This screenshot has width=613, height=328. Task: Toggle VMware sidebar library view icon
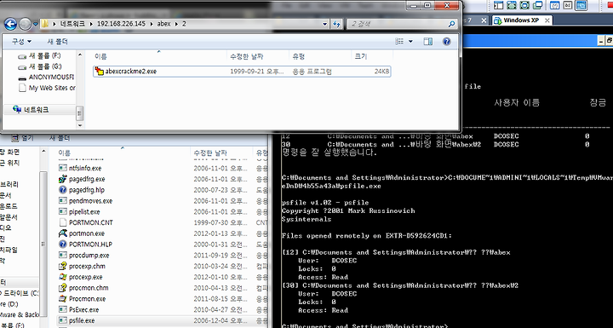click(x=498, y=5)
